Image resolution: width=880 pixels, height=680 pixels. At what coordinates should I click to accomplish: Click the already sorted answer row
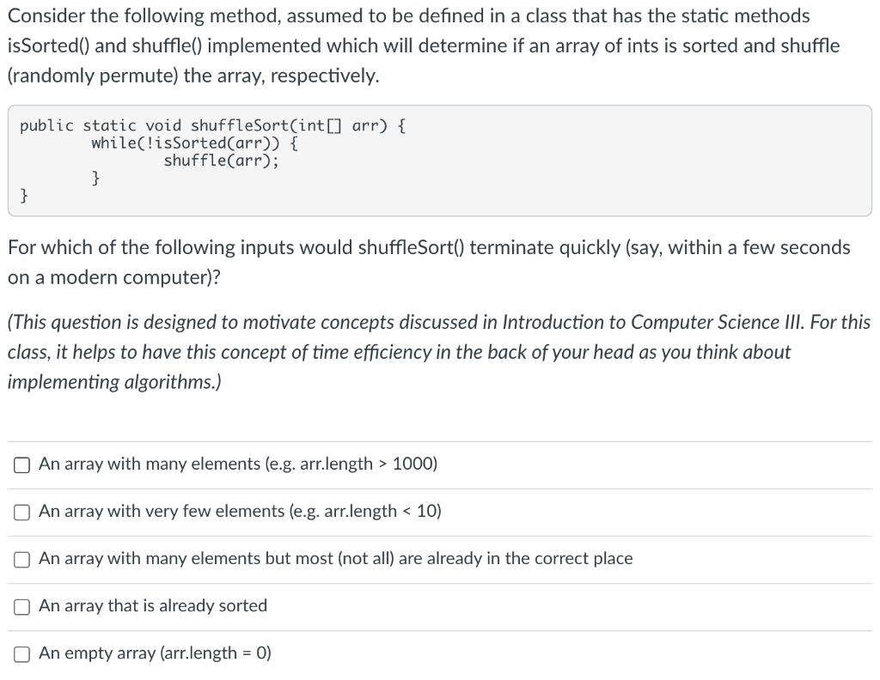pos(152,605)
